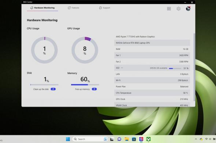Click the Memory 60% readout
216x143 pixels.
pos(85,79)
